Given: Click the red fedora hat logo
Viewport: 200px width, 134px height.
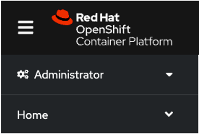Looking at the screenshot, I should tap(62, 17).
